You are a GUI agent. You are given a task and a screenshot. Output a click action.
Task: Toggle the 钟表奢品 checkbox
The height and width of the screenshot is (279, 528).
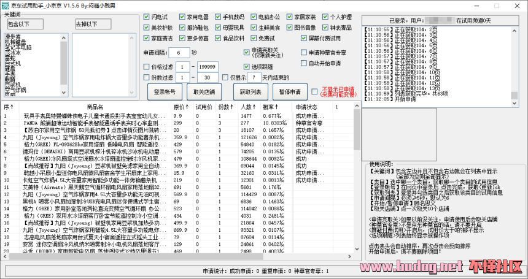click(325, 28)
